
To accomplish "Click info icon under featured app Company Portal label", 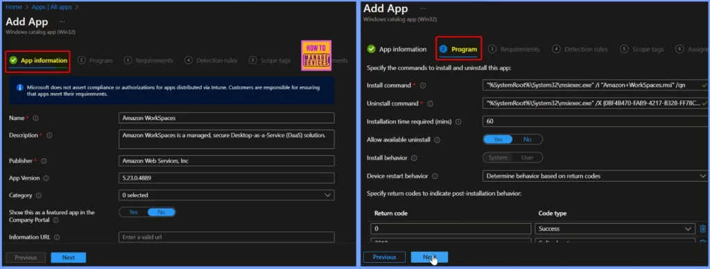I will [x=55, y=220].
